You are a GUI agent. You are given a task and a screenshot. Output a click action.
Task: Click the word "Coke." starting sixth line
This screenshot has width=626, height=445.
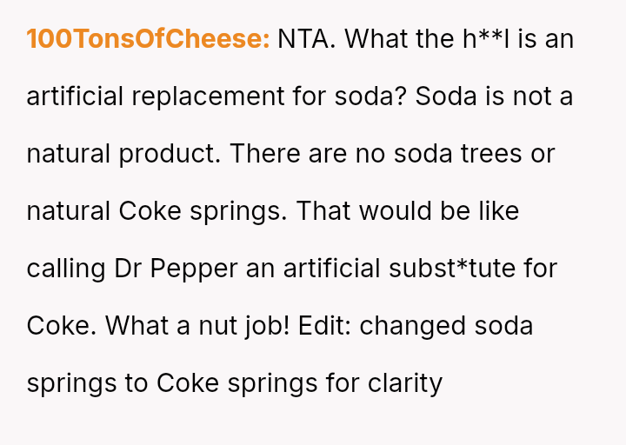click(x=62, y=326)
